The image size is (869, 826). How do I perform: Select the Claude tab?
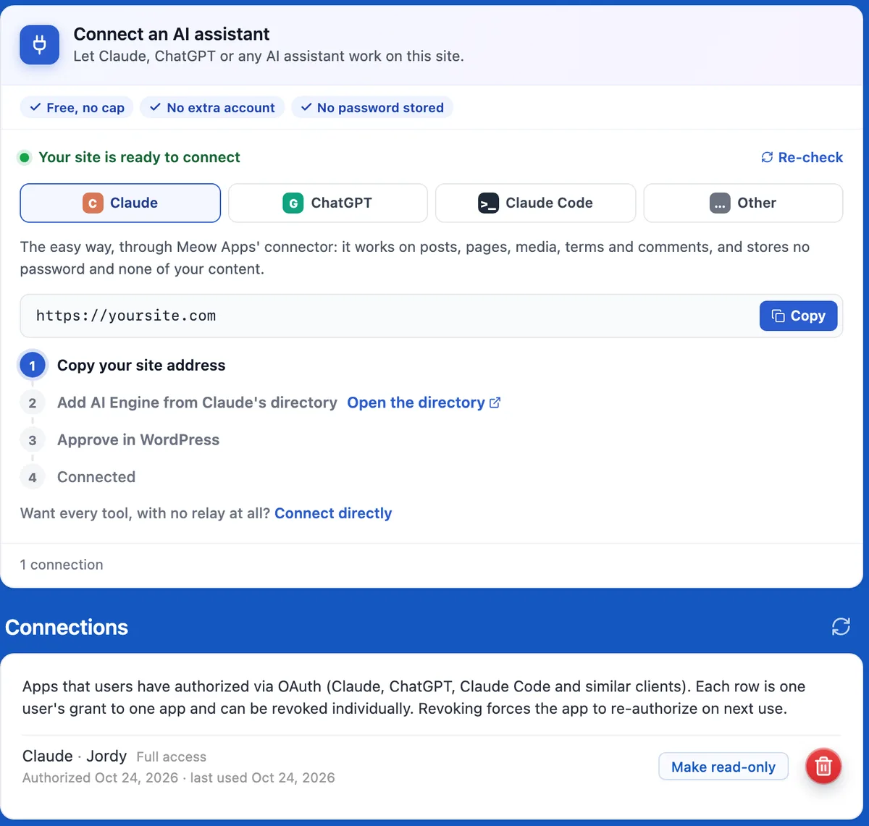pyautogui.click(x=120, y=203)
